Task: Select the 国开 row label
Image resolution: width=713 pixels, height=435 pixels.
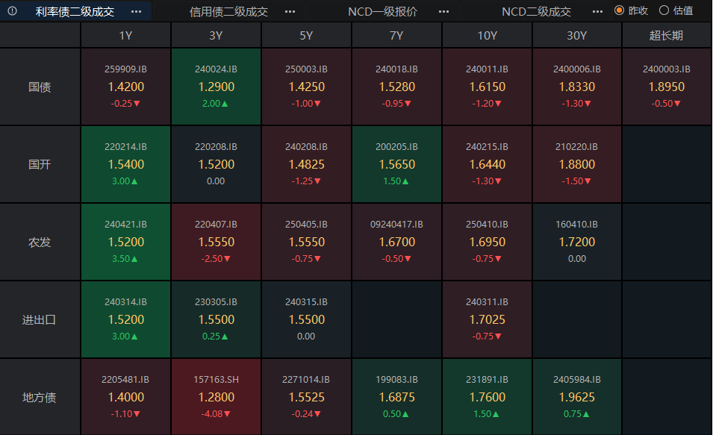Action: (40, 164)
